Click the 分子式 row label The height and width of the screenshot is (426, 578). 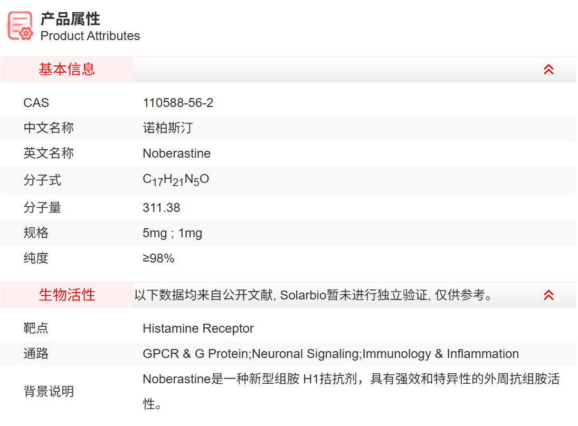coord(42,180)
